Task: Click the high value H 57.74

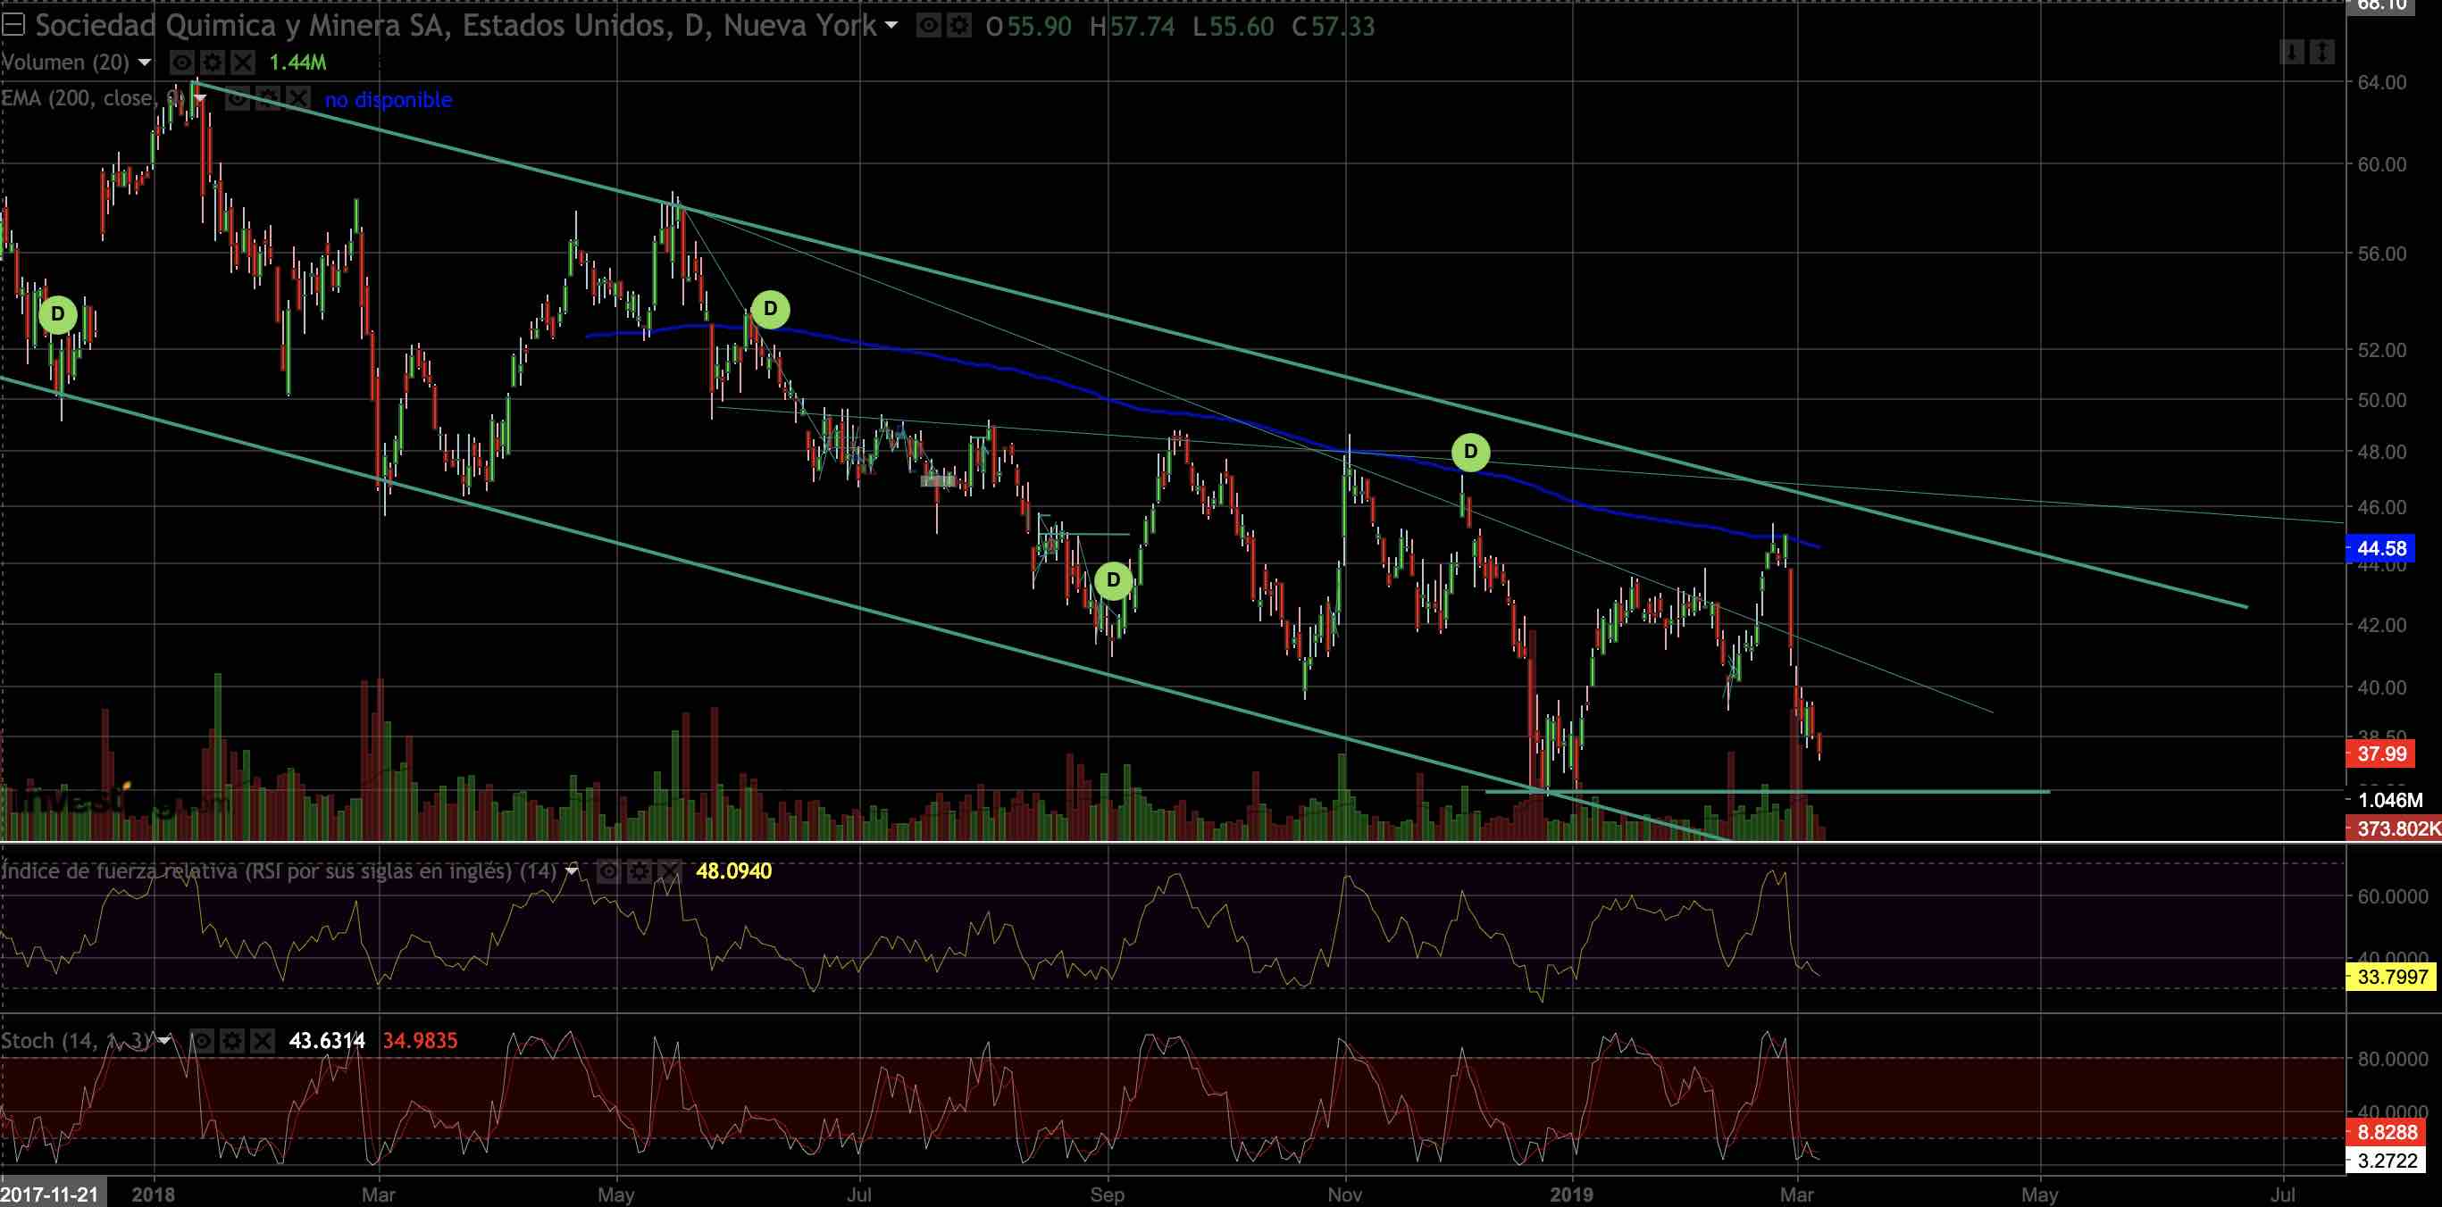Action: (x=1132, y=27)
